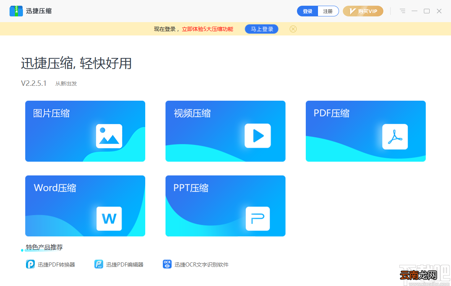
Task: Click the 特色产品推荐 heading
Action: coord(44,247)
